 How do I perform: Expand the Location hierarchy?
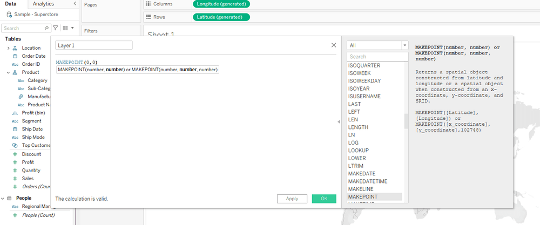tap(8, 48)
